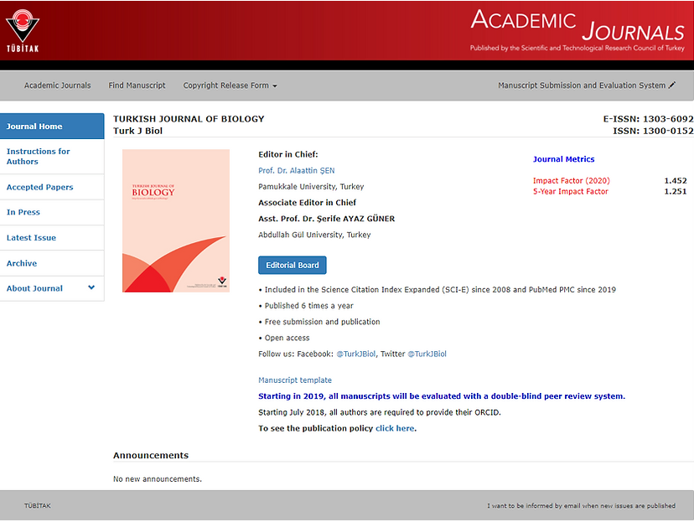Click the E-ISSN: 1303-6092 text

click(648, 119)
